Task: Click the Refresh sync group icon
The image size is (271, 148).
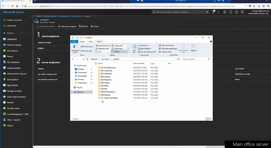Action: [x=80, y=26]
